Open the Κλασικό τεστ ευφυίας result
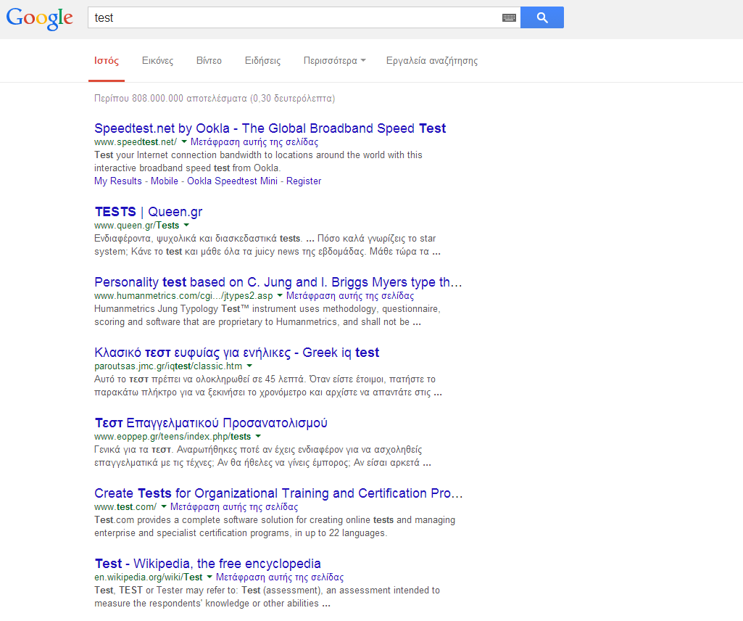The width and height of the screenshot is (743, 621). [237, 353]
